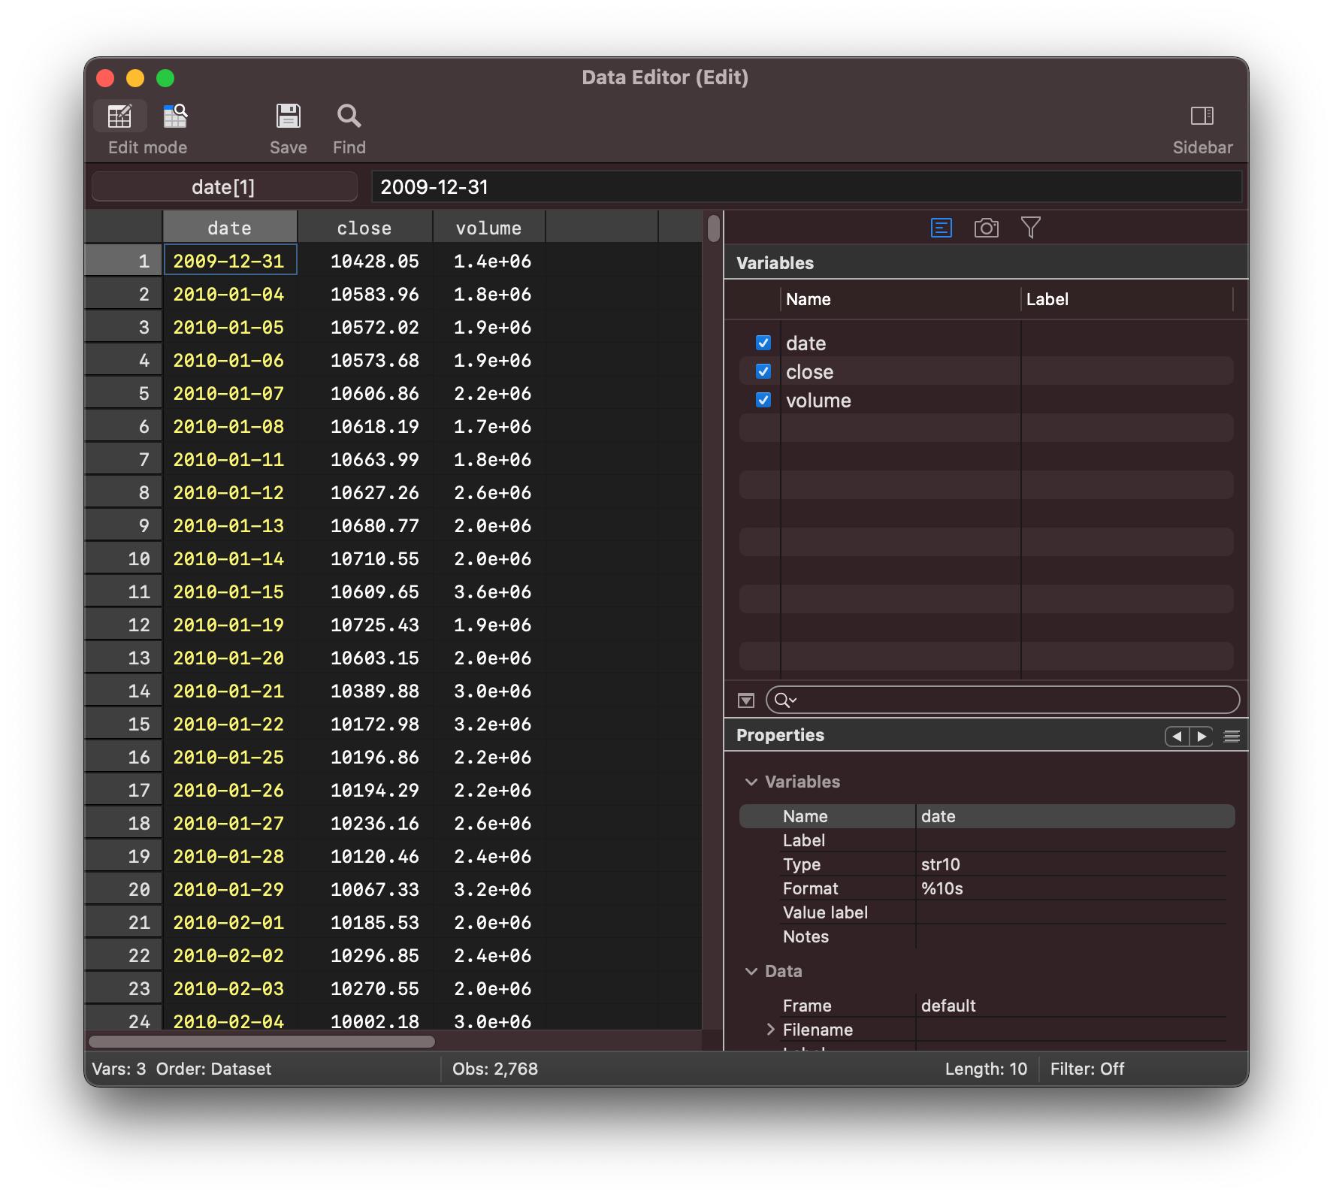Viewport: 1333px width, 1198px height.
Task: Toggle the Sidebar panel
Action: pyautogui.click(x=1202, y=116)
